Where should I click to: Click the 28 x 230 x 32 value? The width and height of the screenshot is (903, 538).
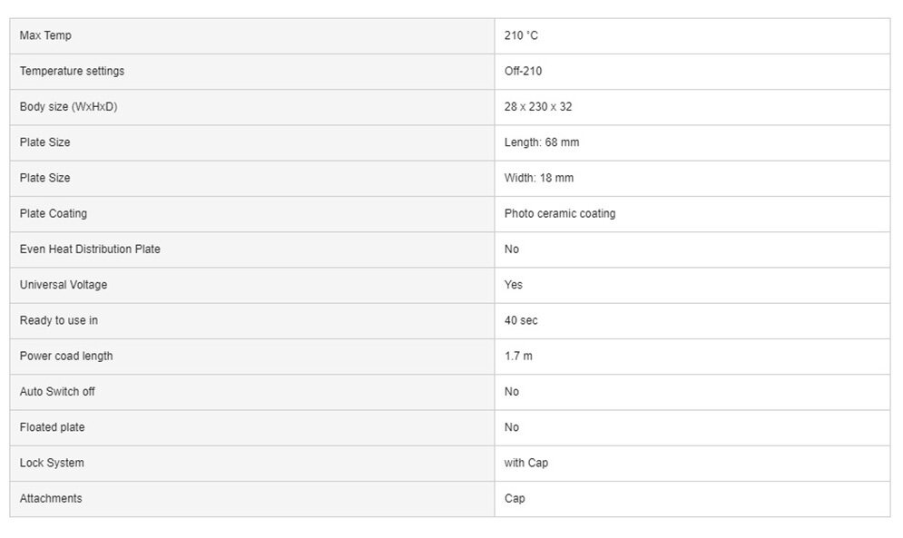click(x=538, y=106)
